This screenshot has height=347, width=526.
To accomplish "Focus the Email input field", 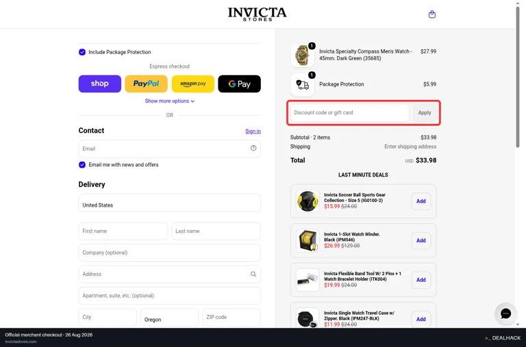I will [x=169, y=149].
